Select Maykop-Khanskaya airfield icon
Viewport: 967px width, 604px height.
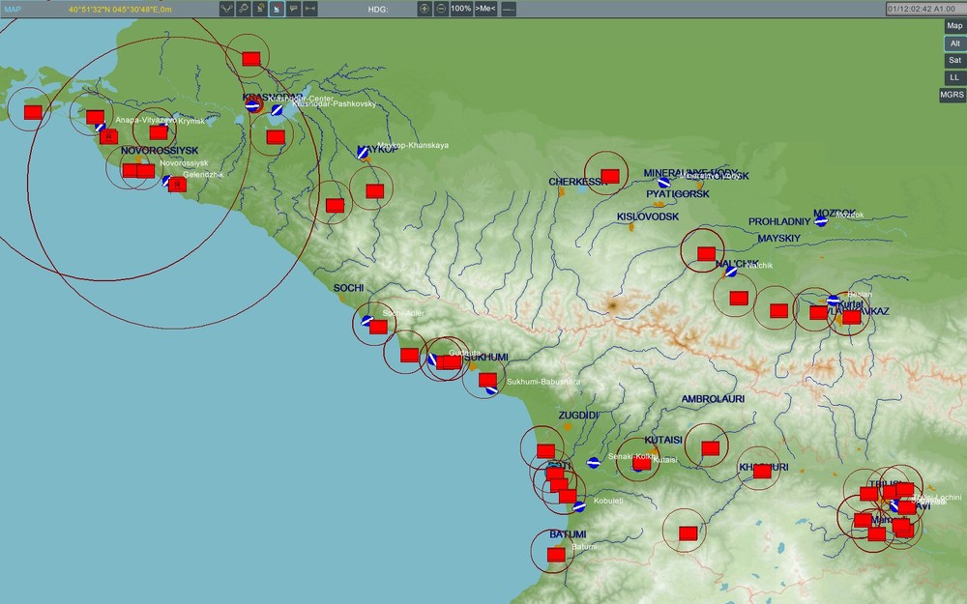click(364, 152)
